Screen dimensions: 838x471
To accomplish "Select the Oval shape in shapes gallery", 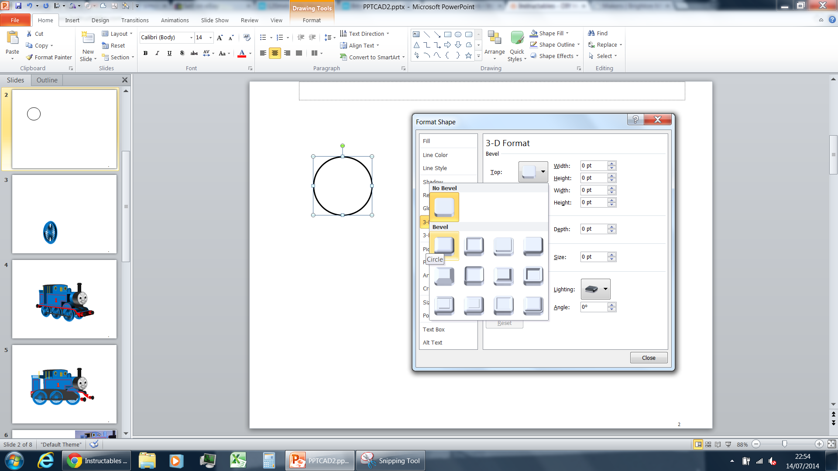I will tap(458, 34).
